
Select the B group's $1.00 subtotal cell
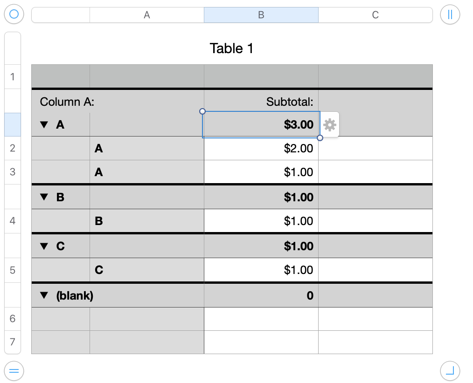261,197
